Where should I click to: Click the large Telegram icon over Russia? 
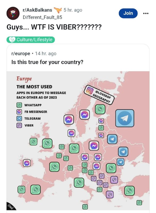(125, 118)
